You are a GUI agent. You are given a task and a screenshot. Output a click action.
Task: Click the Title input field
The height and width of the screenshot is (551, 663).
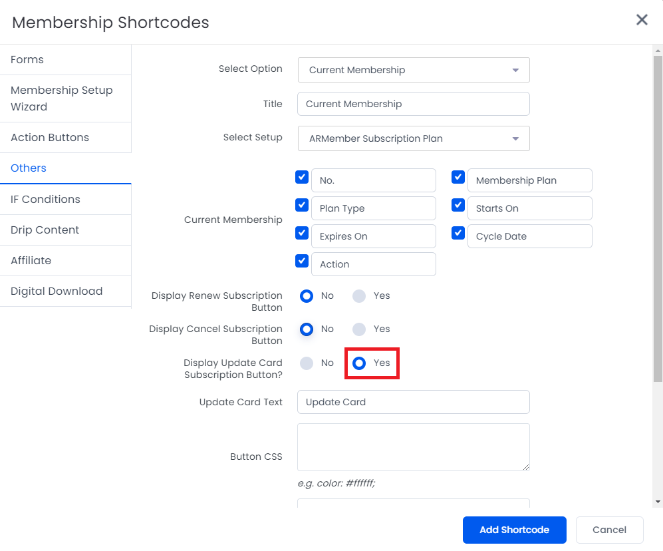[x=414, y=104]
